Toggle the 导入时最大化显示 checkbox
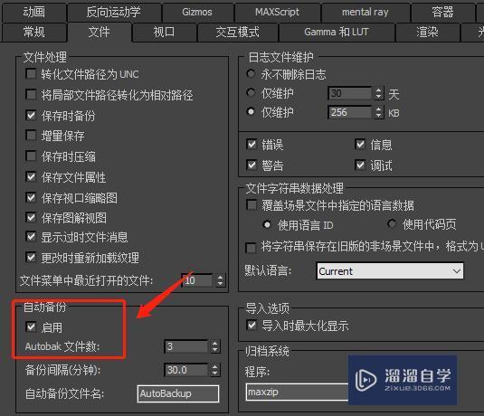Screen dimensions: 484x416 (251, 326)
